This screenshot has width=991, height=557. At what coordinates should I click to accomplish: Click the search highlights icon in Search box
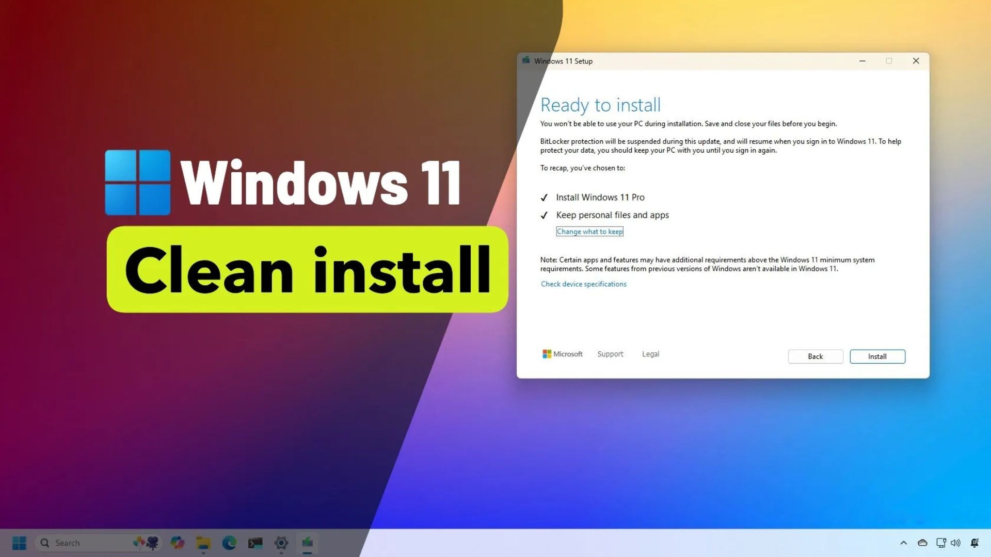click(x=146, y=543)
